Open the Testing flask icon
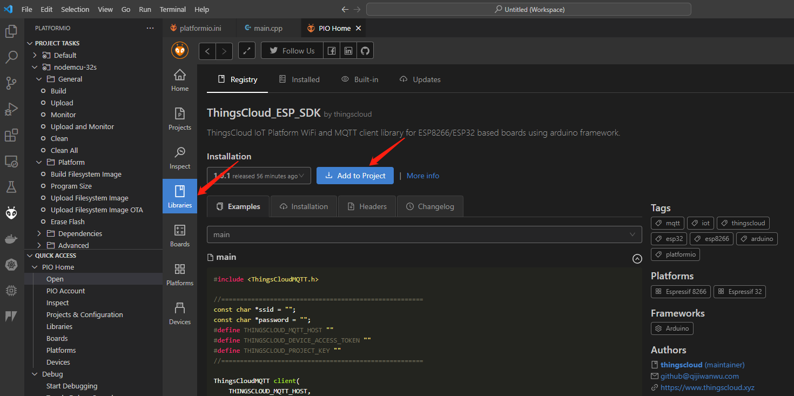Viewport: 794px width, 396px height. click(11, 187)
